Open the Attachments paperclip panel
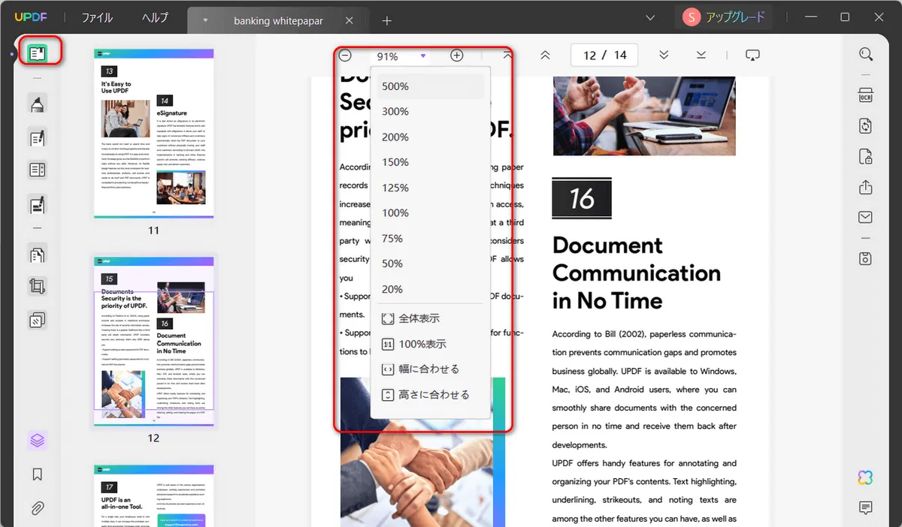This screenshot has width=902, height=527. (38, 507)
